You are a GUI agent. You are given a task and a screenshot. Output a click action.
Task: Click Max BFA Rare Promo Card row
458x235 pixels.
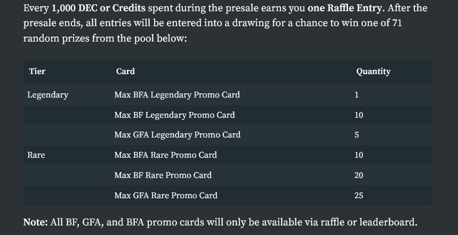pos(228,155)
